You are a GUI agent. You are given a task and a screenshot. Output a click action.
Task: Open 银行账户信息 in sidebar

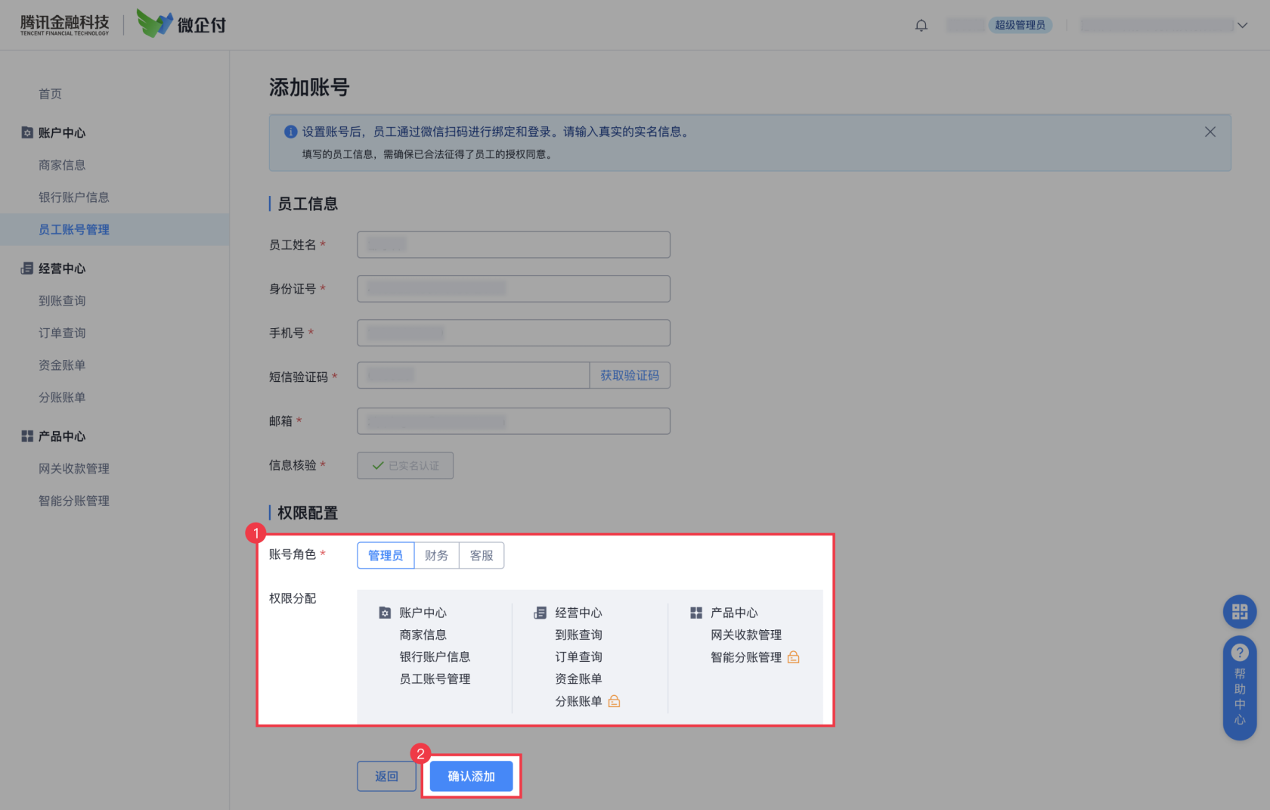point(74,197)
